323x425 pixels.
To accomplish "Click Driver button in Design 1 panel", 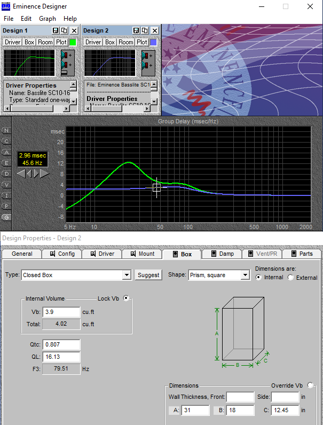I will (x=12, y=42).
